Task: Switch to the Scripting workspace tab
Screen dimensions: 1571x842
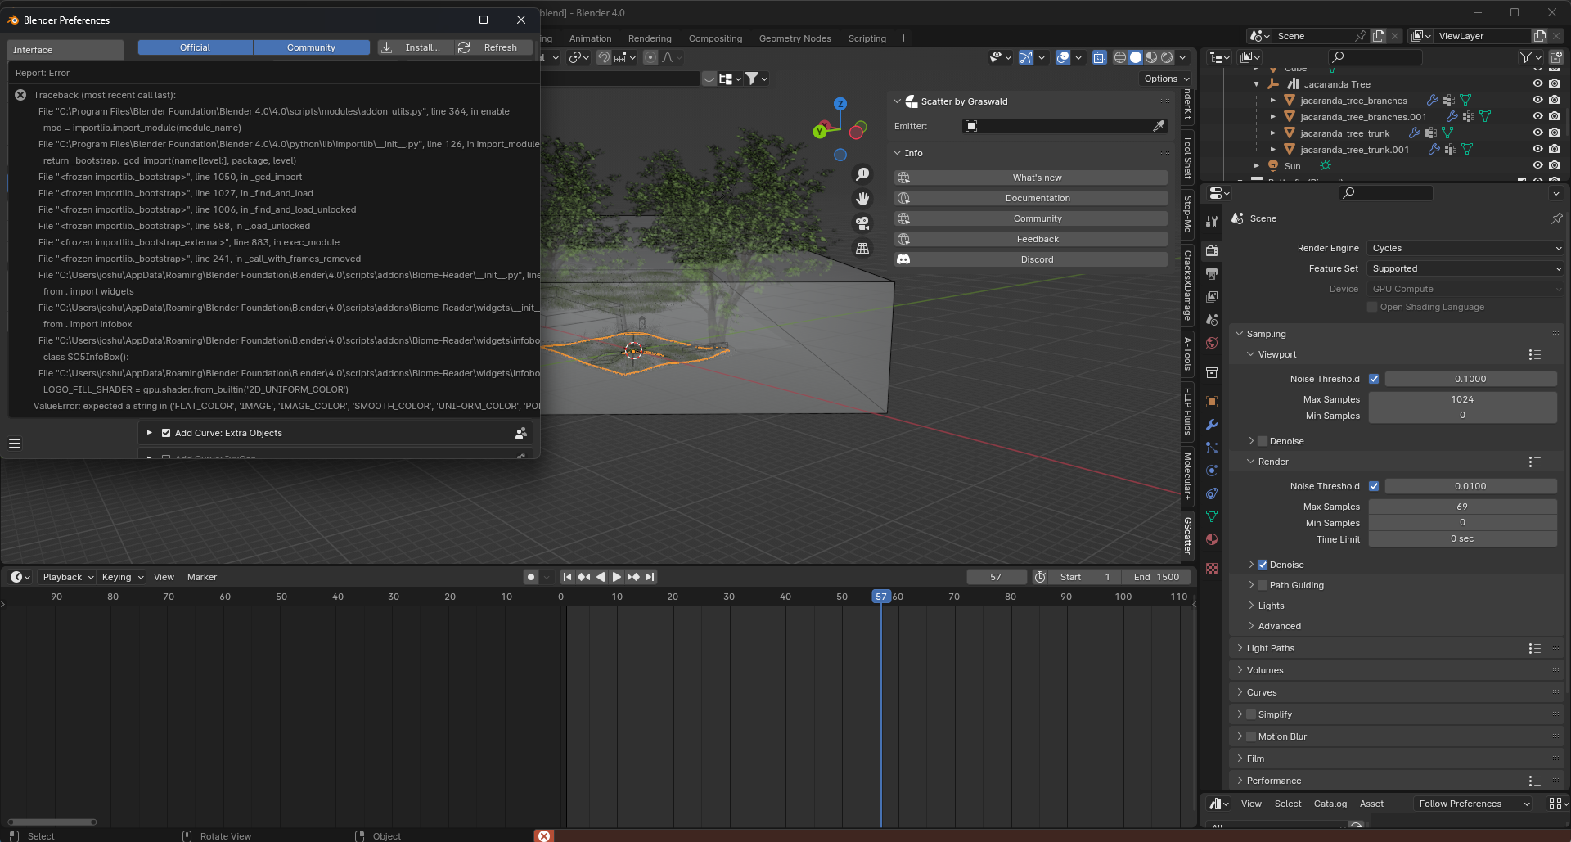Action: 867,38
